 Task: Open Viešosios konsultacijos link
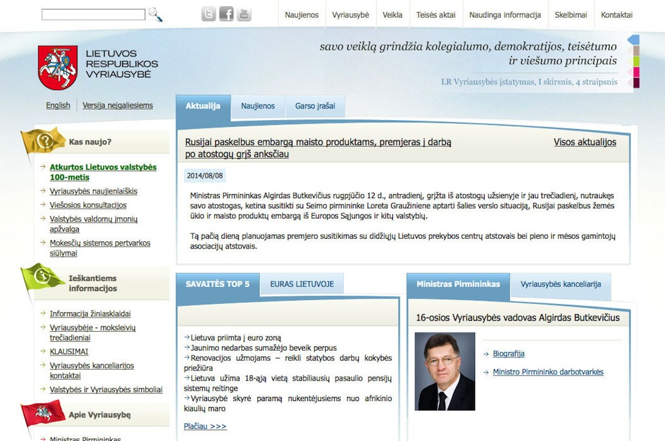(88, 205)
